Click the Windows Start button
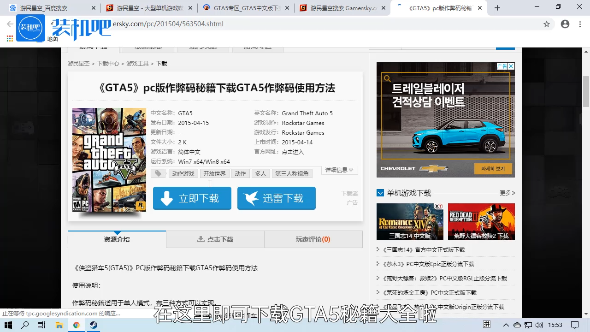Screen dimensions: 590x332 (x=8, y=325)
